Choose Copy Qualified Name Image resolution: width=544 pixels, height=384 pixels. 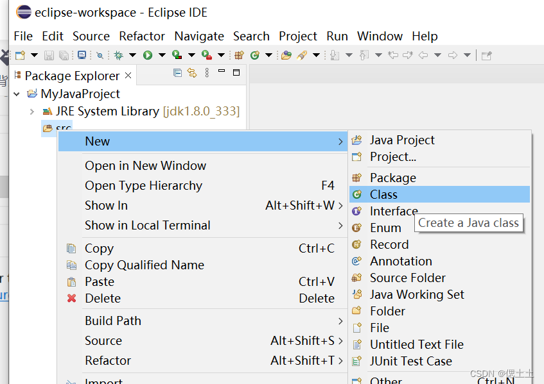point(202,265)
